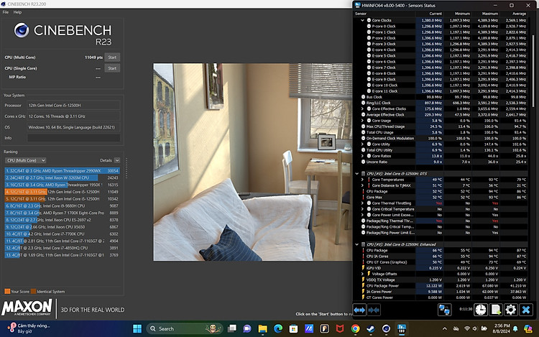
Task: Click the Minimum column header in HWiNFO
Action: [457, 14]
